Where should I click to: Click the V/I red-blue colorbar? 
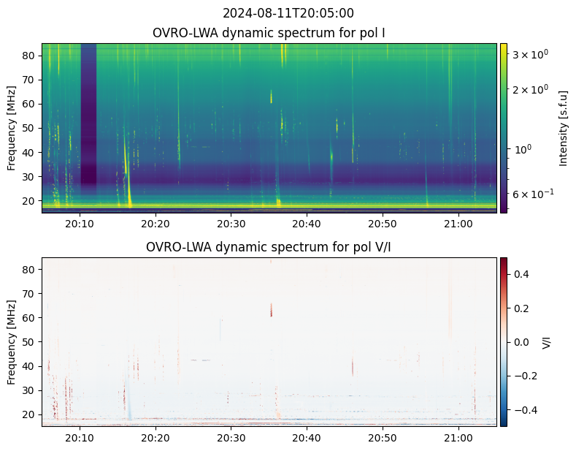click(x=504, y=342)
